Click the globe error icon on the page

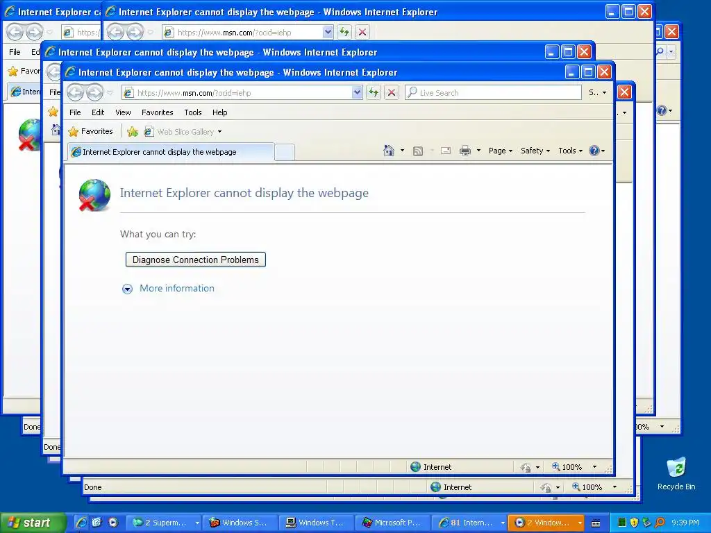[x=94, y=195]
